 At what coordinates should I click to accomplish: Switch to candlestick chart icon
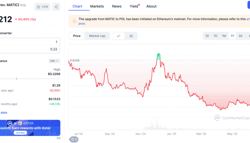coord(131,36)
